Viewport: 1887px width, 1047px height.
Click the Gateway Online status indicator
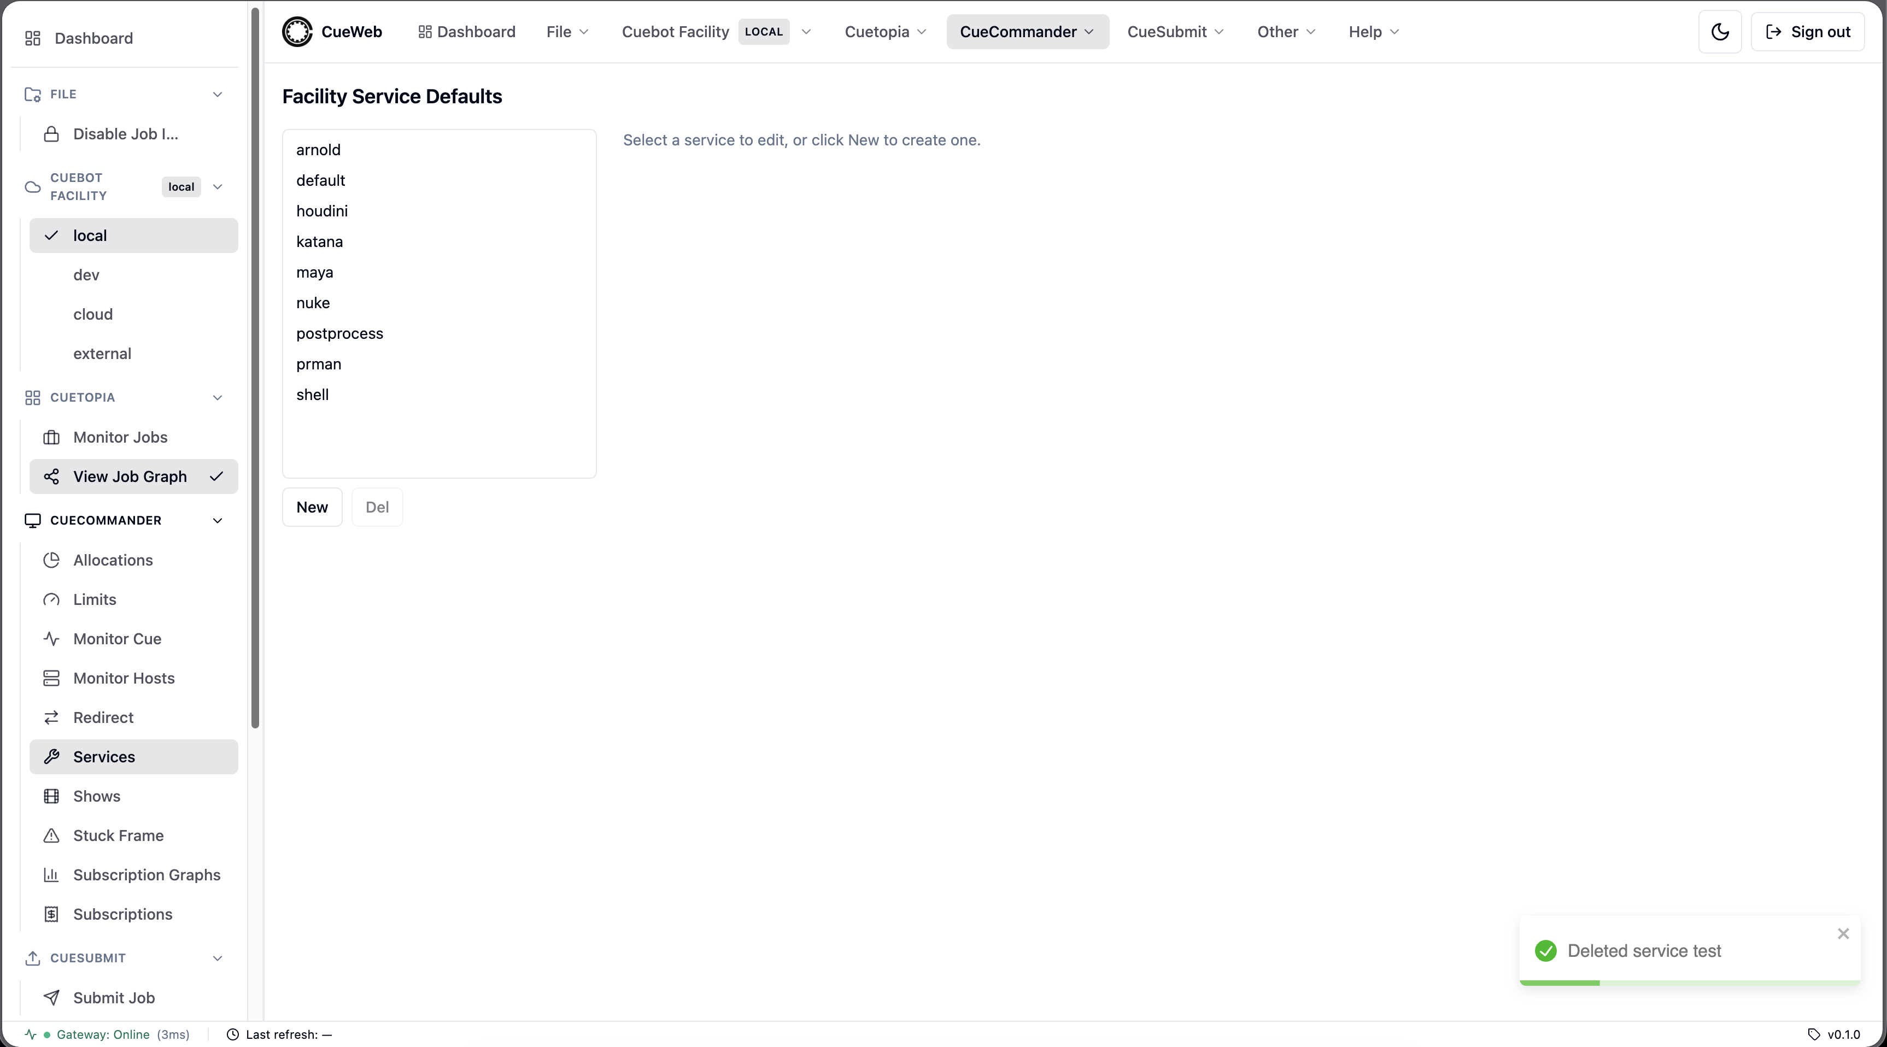pos(107,1034)
